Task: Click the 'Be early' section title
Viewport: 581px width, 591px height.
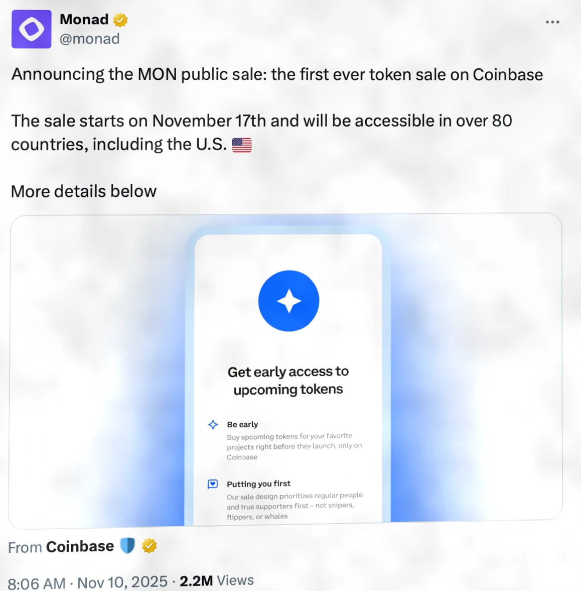Action: coord(242,424)
